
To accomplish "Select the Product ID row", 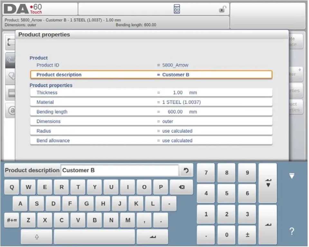I will (x=151, y=65).
